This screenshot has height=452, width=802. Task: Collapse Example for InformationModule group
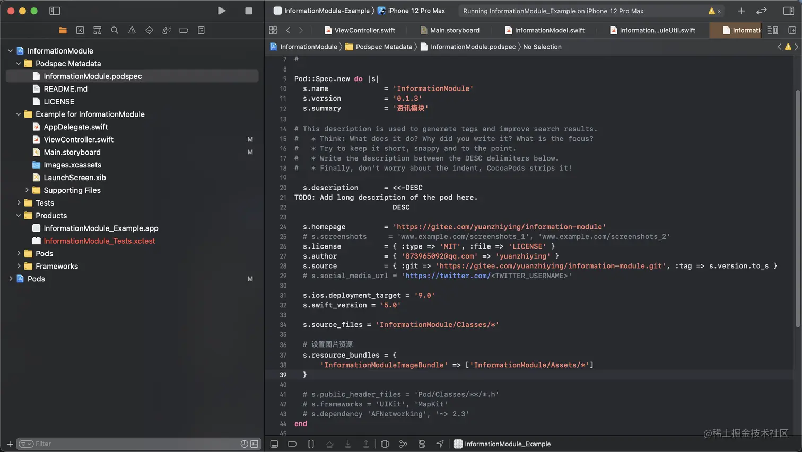pos(19,114)
